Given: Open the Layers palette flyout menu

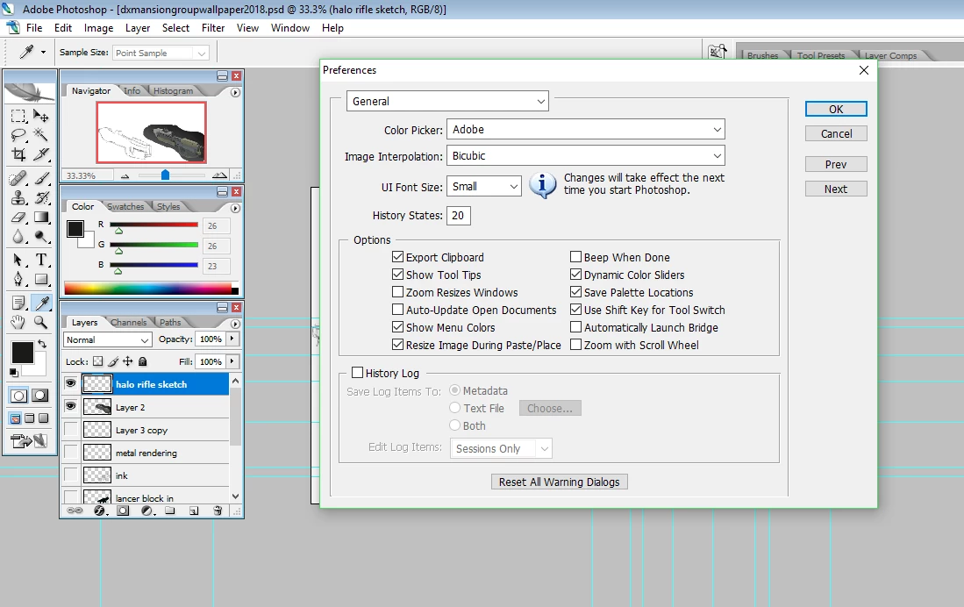Looking at the screenshot, I should pos(235,324).
